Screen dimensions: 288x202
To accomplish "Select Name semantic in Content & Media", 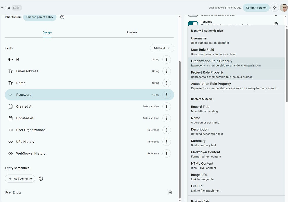I will pos(236,120).
